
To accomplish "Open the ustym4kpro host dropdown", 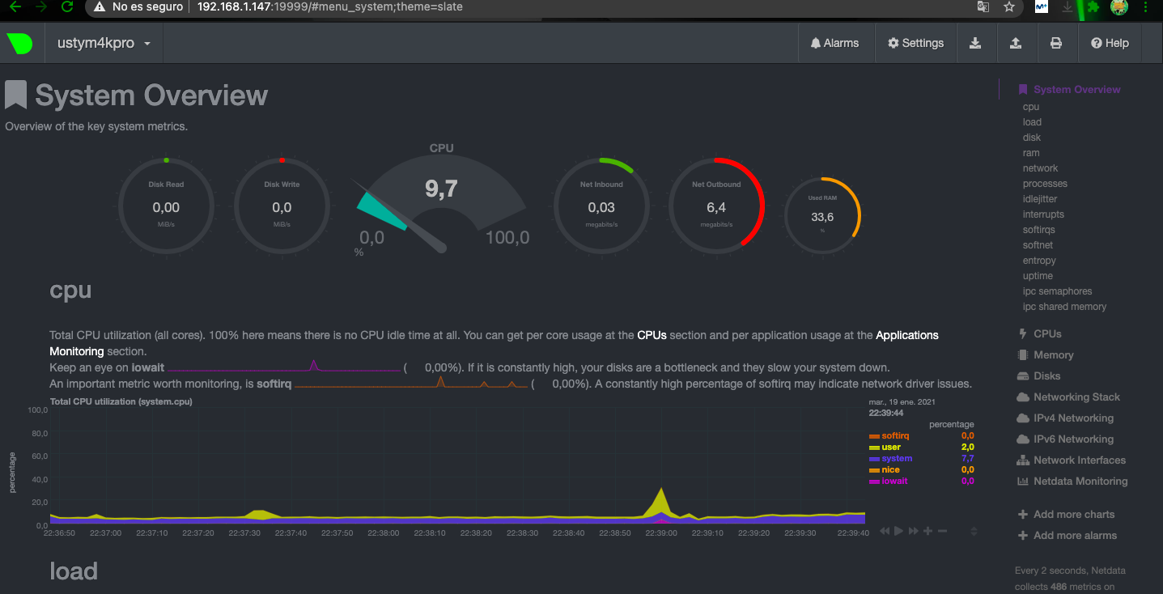I will point(104,44).
